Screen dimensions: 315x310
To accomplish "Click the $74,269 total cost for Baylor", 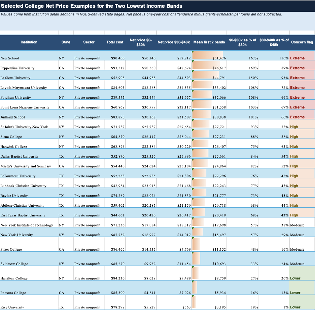I will (115, 193).
